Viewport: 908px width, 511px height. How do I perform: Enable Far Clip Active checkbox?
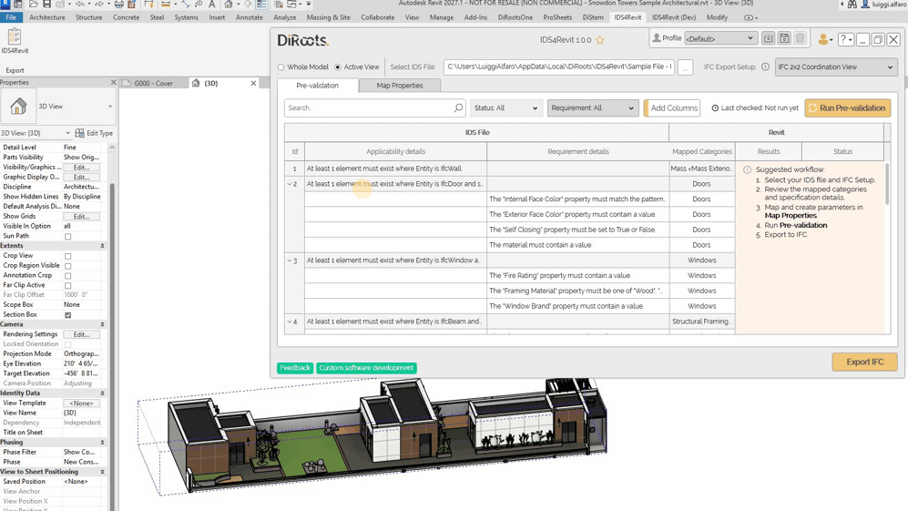(67, 286)
